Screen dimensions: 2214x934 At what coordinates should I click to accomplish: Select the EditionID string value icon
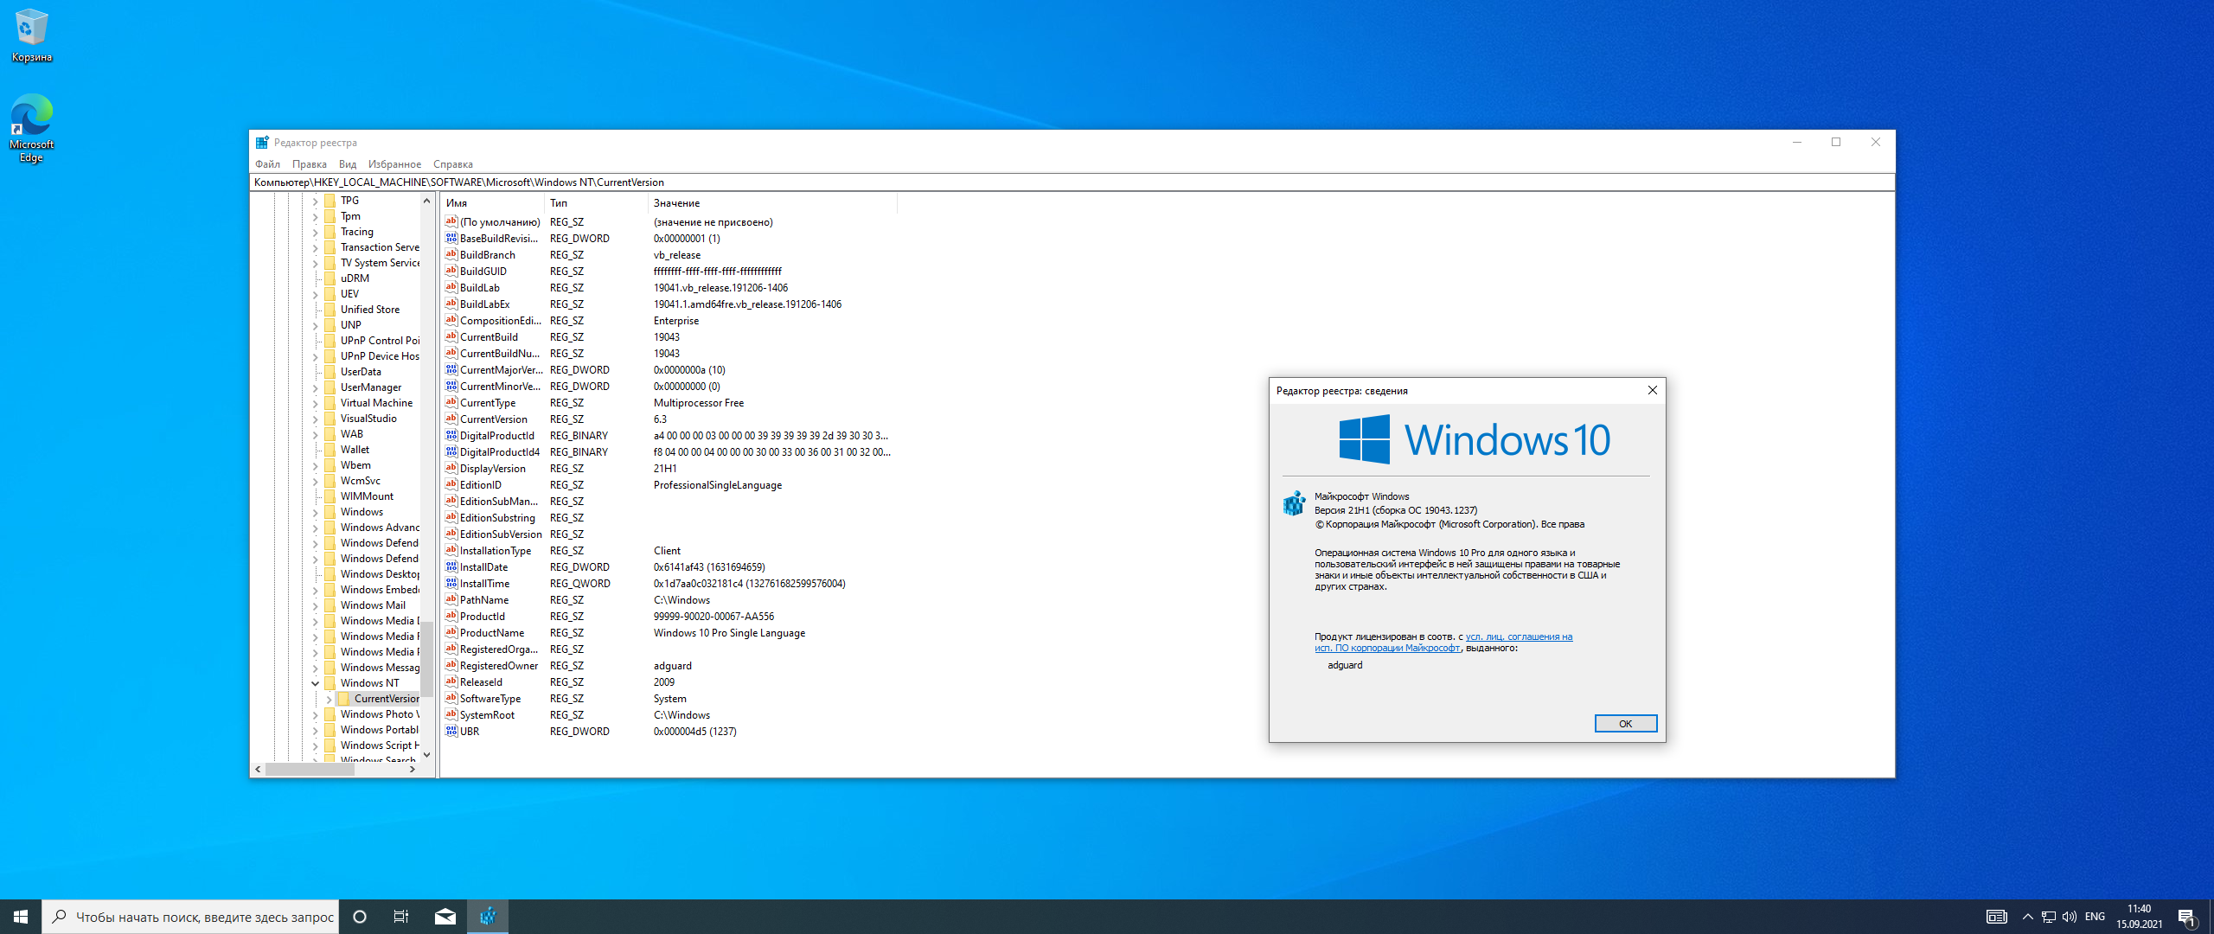point(451,484)
